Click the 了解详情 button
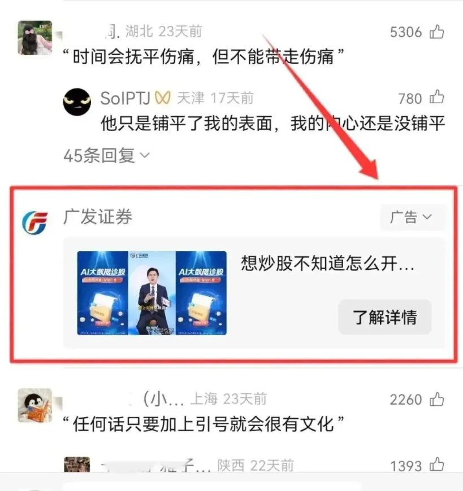Image resolution: width=463 pixels, height=491 pixels. coord(384,317)
